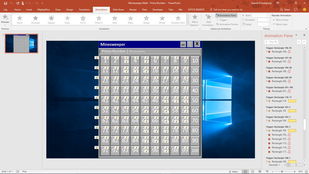Image resolution: width=309 pixels, height=174 pixels.
Task: Open the Add Animation dropdown
Action: point(208,20)
